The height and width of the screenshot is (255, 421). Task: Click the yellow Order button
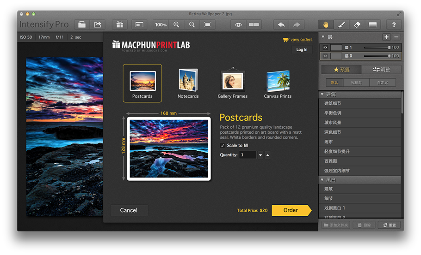291,210
